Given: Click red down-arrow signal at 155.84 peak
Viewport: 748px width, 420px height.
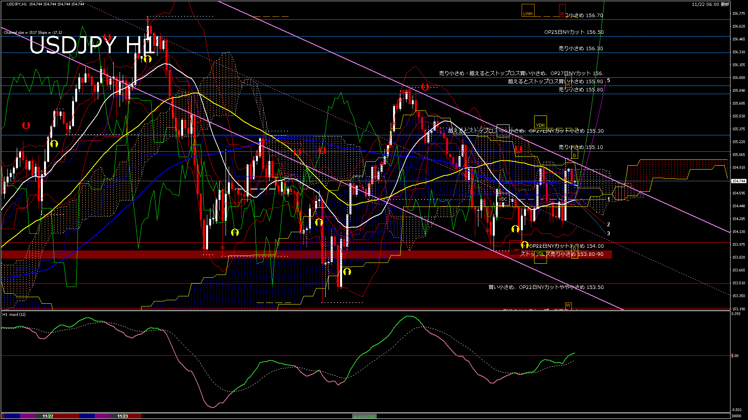Looking at the screenshot, I should 425,87.
